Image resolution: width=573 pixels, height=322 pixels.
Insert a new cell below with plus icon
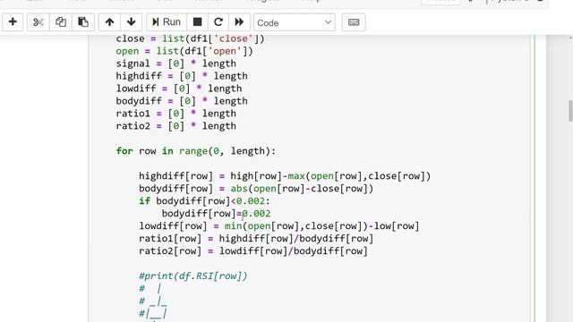pyautogui.click(x=13, y=21)
